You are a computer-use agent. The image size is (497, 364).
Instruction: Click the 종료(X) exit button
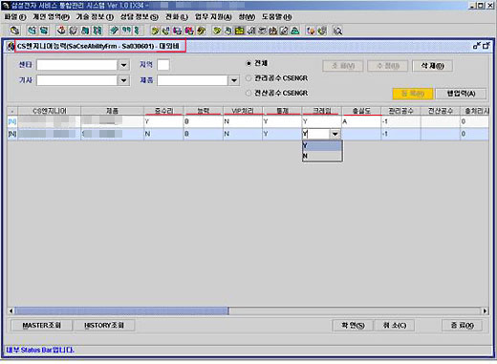(x=462, y=326)
